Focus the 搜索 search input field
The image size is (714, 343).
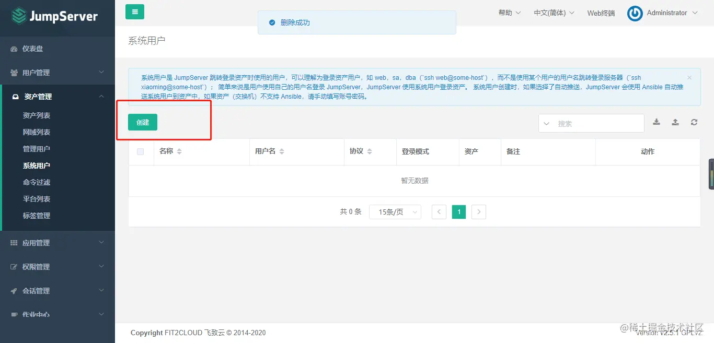[600, 124]
